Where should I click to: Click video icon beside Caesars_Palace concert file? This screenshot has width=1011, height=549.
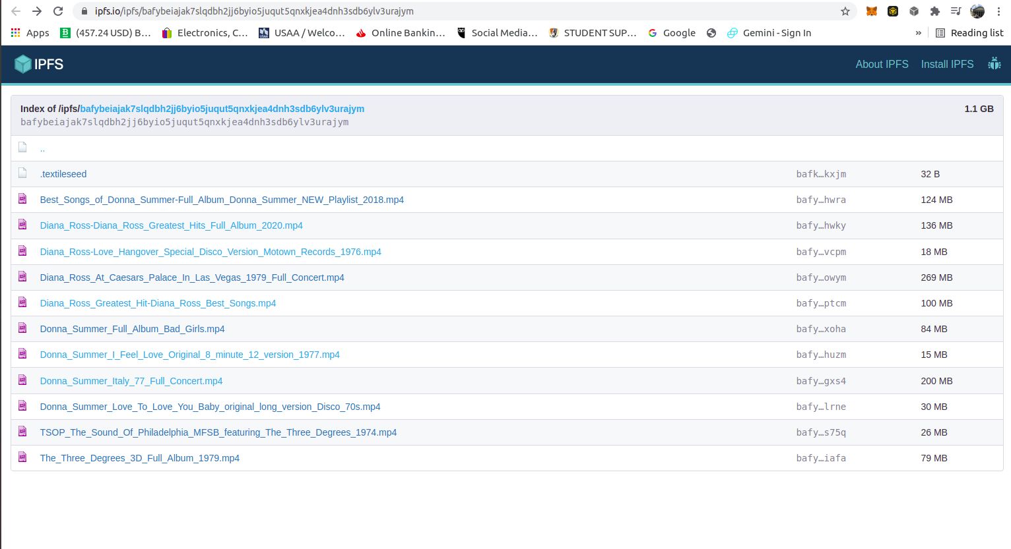[22, 277]
